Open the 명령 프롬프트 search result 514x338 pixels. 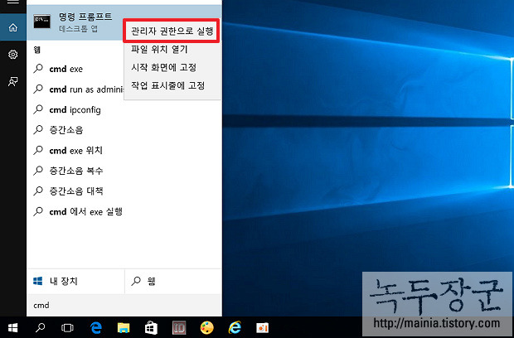124,22
